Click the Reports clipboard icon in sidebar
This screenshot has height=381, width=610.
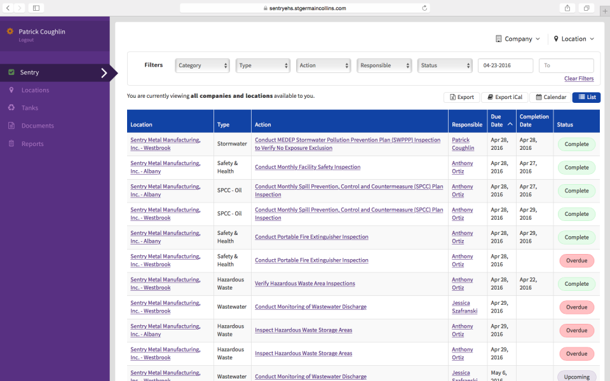pyautogui.click(x=11, y=144)
